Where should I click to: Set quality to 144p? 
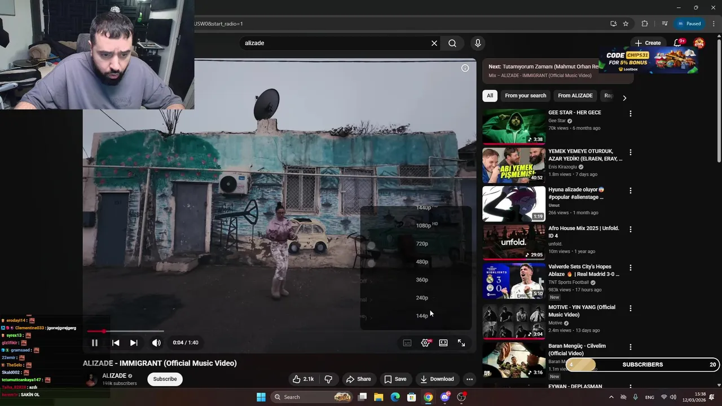(422, 316)
